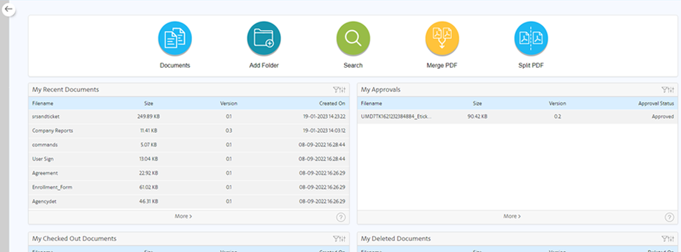Click the 22.92 KB size cell
681x252 pixels.
click(148, 173)
